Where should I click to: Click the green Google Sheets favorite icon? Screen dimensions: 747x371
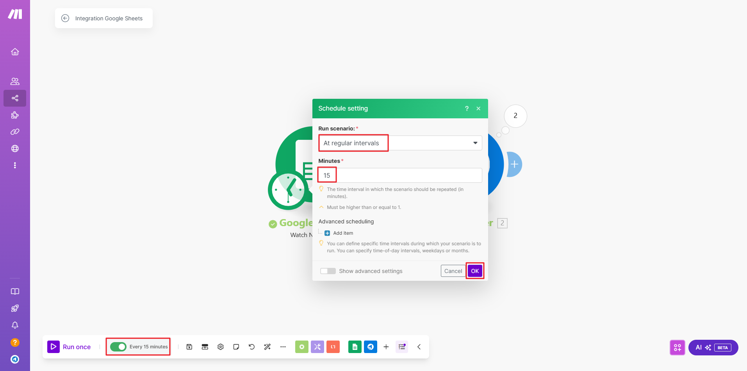(355, 347)
